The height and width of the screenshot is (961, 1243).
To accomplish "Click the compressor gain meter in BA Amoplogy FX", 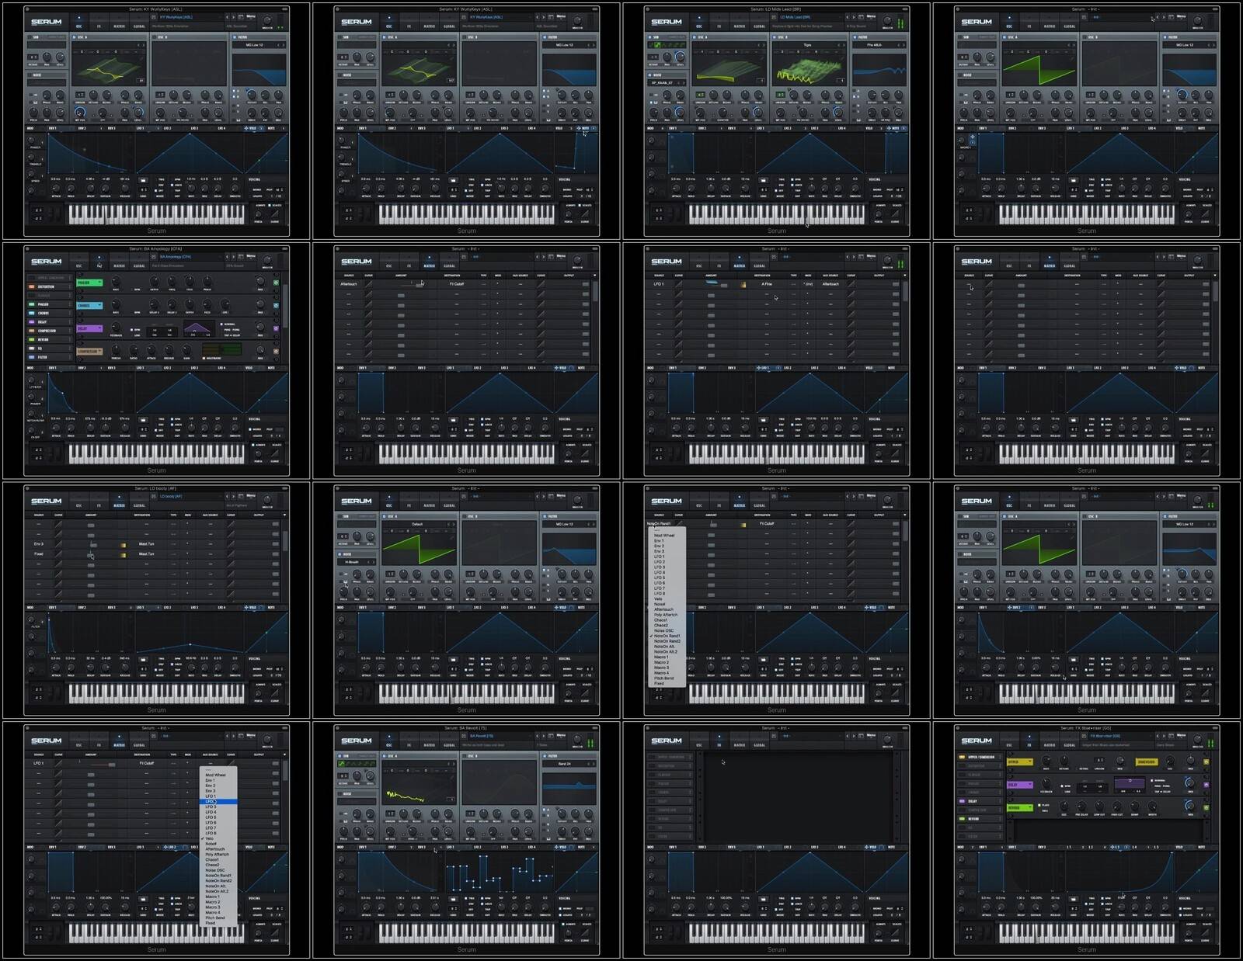I will (x=221, y=349).
